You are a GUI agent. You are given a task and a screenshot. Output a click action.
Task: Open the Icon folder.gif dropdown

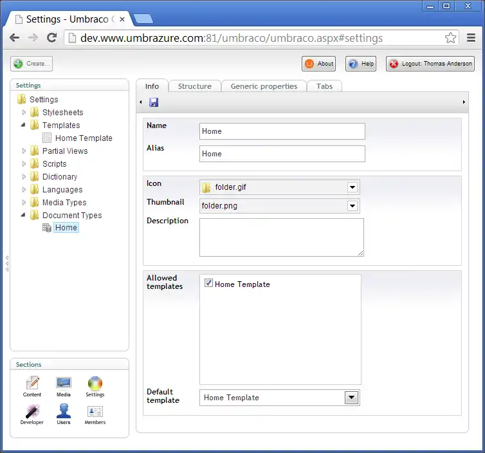point(352,187)
